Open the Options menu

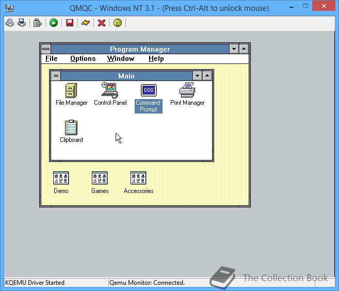coord(83,59)
